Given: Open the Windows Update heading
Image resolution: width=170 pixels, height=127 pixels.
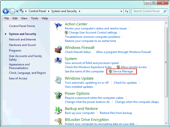Looking at the screenshot, I should (x=79, y=78).
